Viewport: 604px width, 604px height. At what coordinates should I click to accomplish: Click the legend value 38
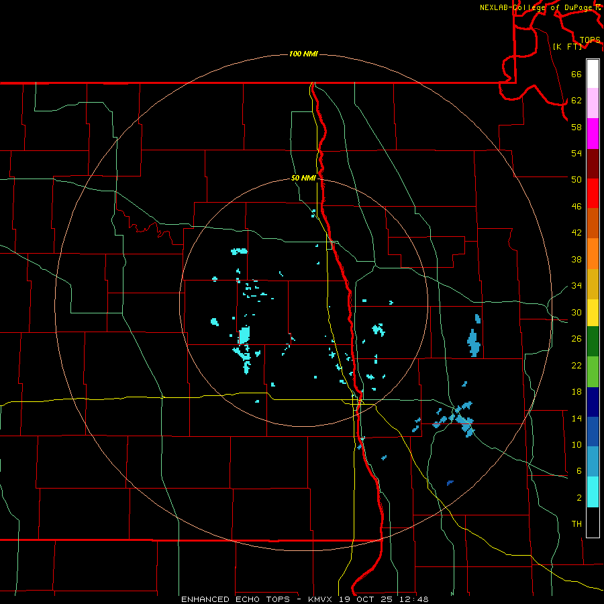576,259
